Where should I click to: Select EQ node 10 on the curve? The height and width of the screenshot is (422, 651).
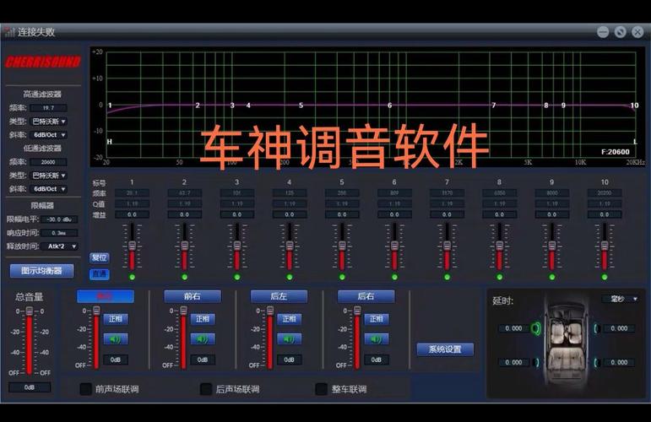point(634,105)
